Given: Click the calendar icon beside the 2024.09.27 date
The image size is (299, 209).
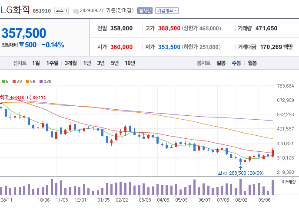Looking at the screenshot, I should 76,11.
